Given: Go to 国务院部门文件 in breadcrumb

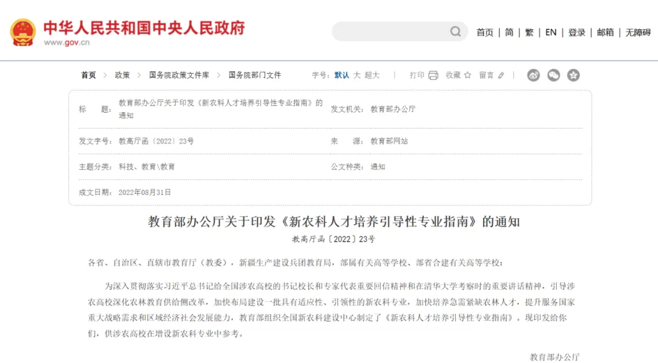Looking at the screenshot, I should [255, 75].
